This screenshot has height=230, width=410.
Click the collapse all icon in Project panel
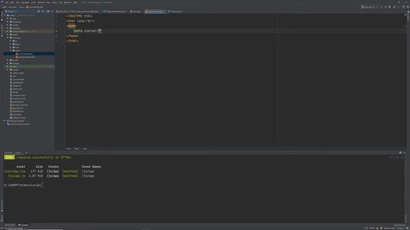pos(43,11)
